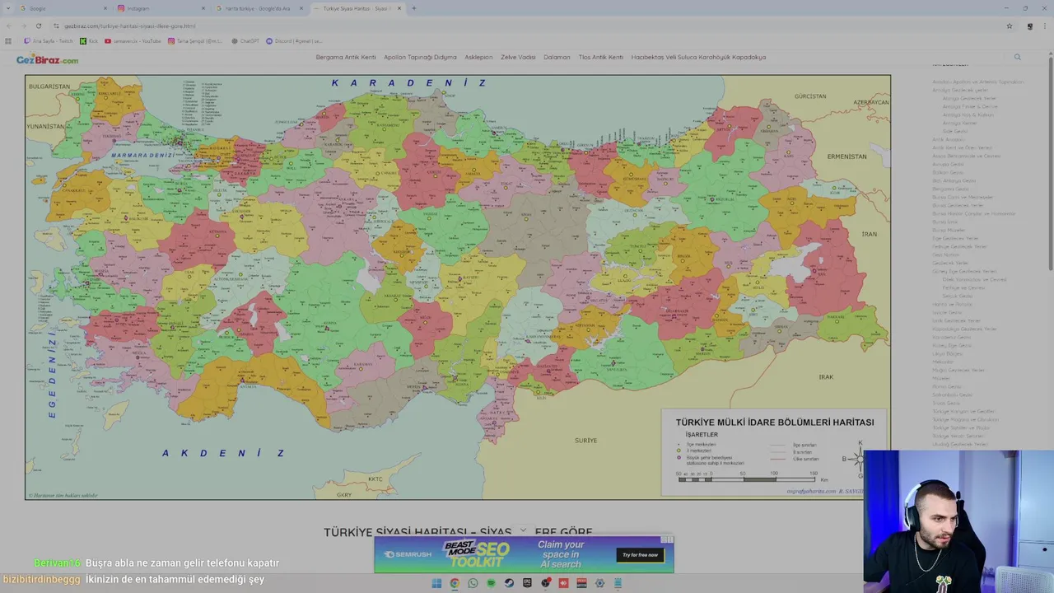Close the Google tab
This screenshot has width=1054, height=593.
[104, 8]
